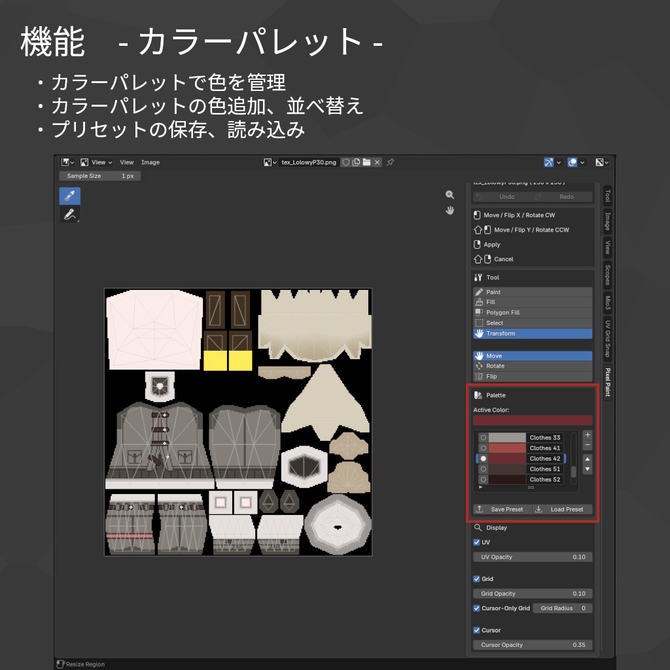Switch to the Pixel Paint sidebar tab
The image size is (670, 670).
(607, 382)
